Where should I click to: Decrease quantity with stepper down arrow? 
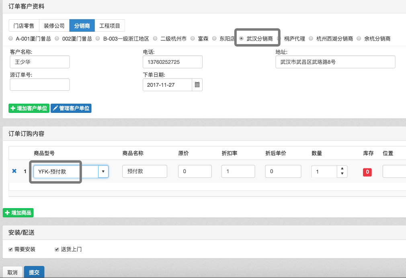click(342, 174)
